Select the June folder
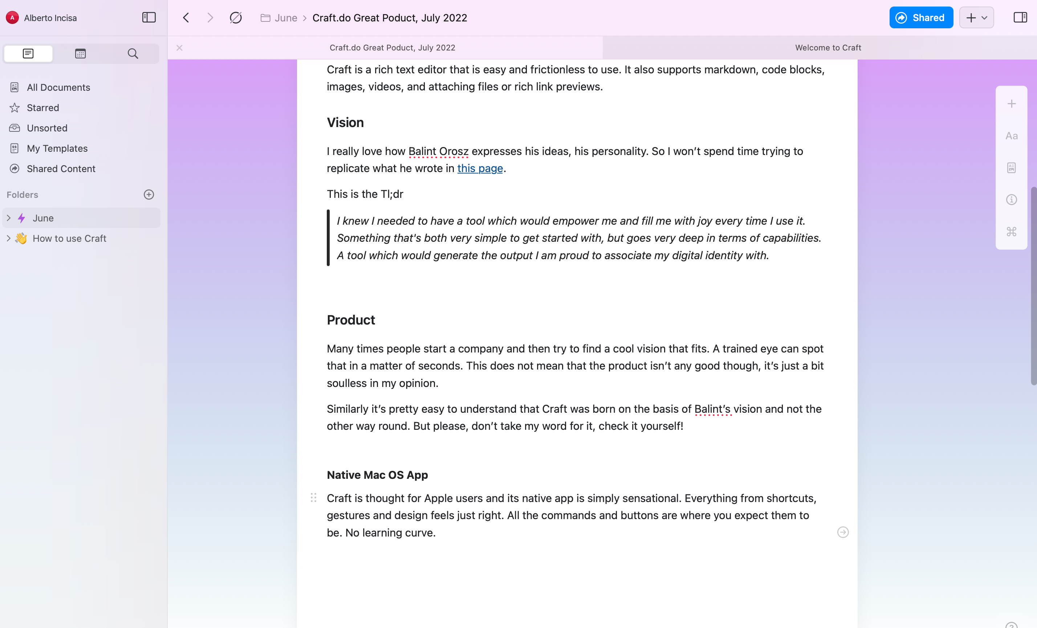Image resolution: width=1037 pixels, height=628 pixels. [82, 218]
